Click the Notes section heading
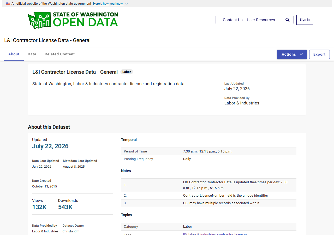The width and height of the screenshot is (334, 235). tap(126, 171)
